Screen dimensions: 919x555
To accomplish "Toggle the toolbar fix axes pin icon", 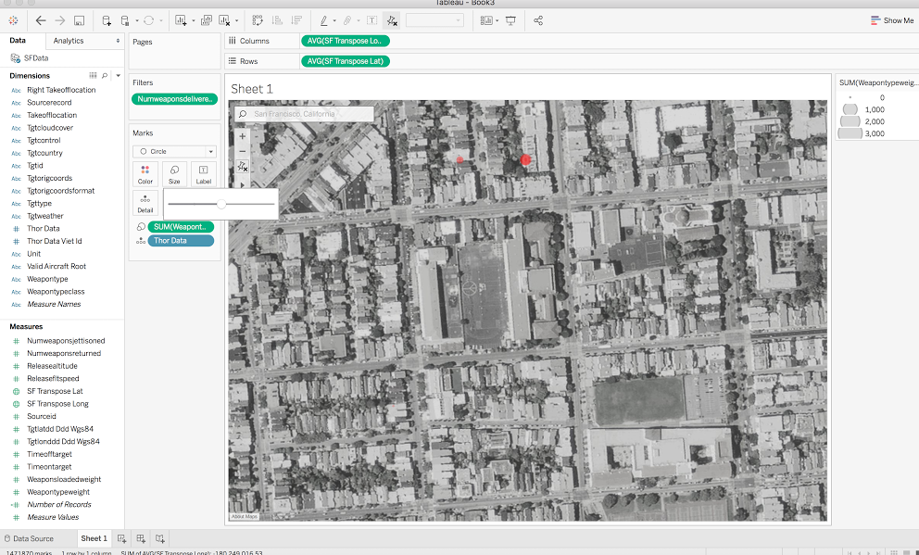I will [x=392, y=20].
